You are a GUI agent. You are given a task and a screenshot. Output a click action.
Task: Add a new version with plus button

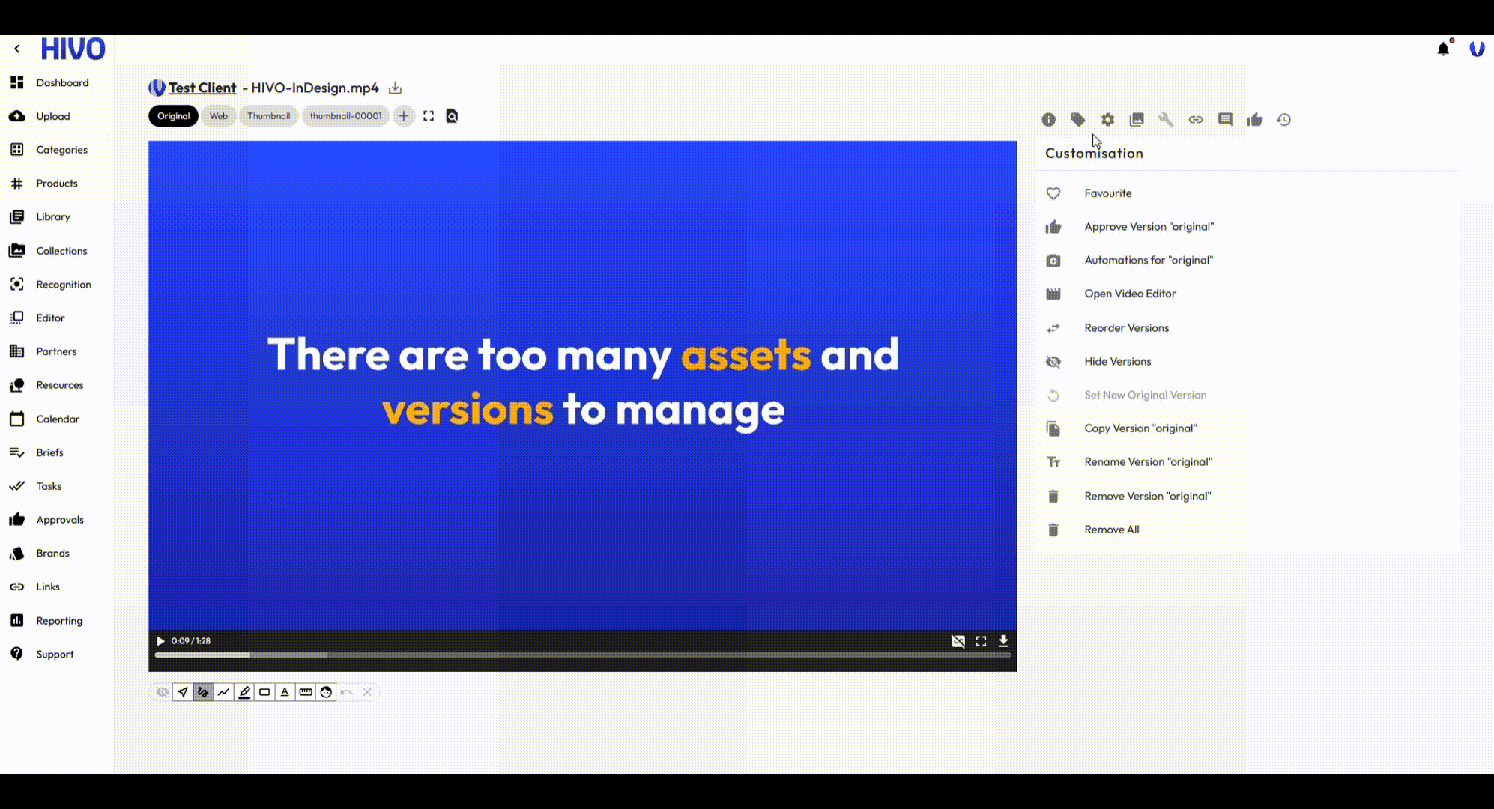point(403,116)
